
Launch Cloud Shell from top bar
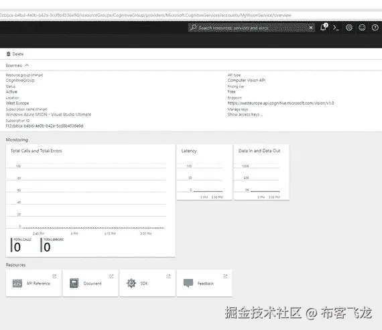coord(336,27)
